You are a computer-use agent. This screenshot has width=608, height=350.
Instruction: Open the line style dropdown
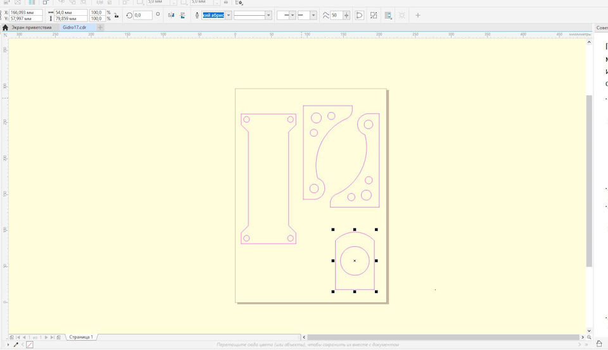click(269, 15)
